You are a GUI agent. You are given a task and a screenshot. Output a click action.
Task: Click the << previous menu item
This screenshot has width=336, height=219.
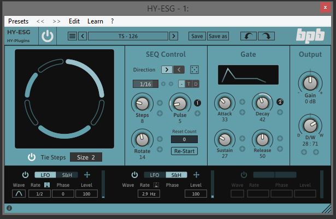pyautogui.click(x=40, y=21)
